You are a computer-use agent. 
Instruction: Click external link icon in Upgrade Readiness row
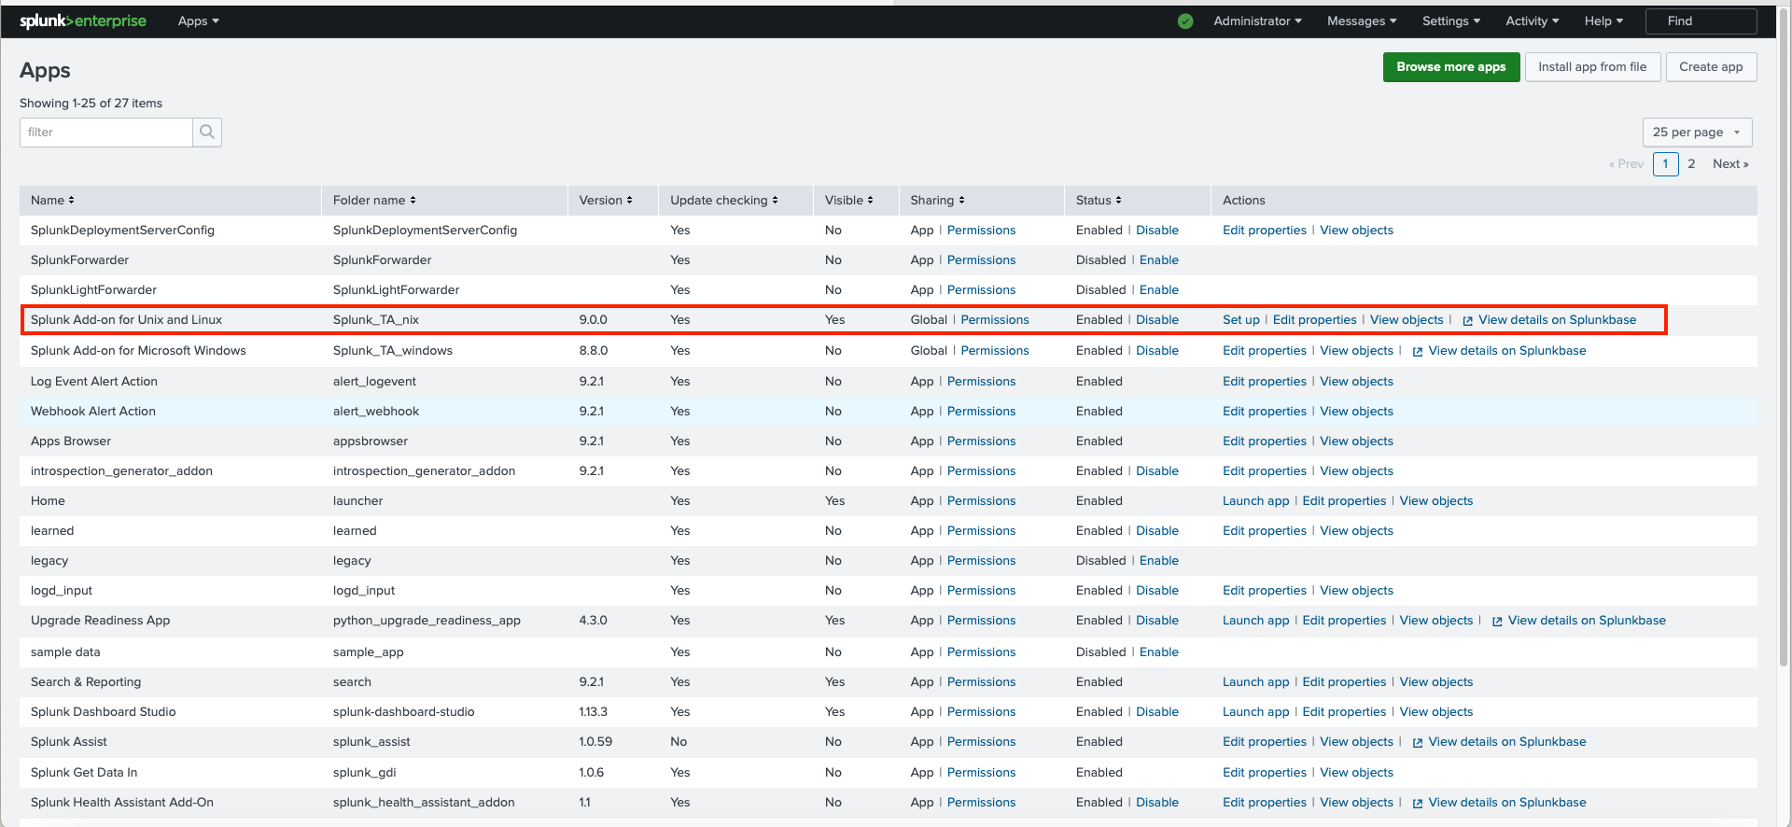point(1497,621)
